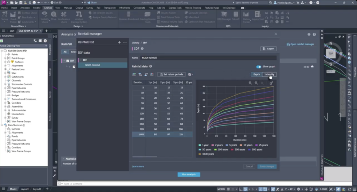Click the Export button
This screenshot has width=357, height=192.
click(x=268, y=49)
